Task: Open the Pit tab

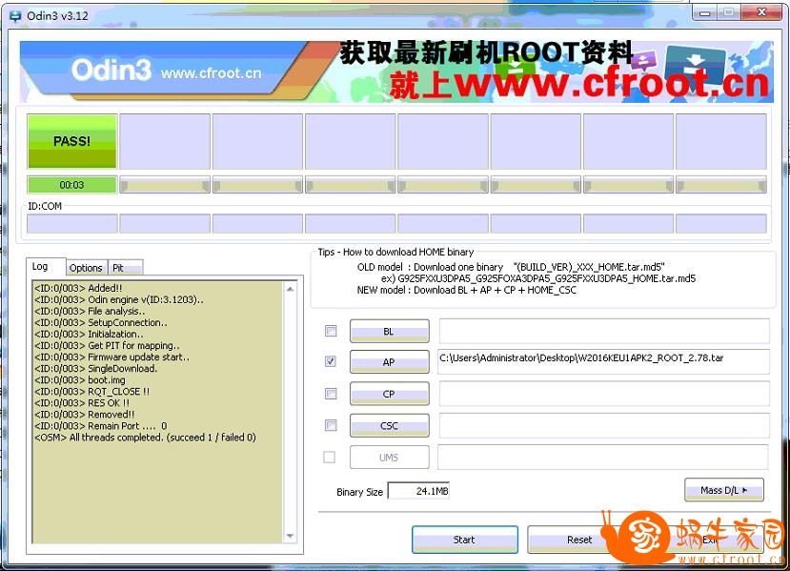Action: point(126,268)
